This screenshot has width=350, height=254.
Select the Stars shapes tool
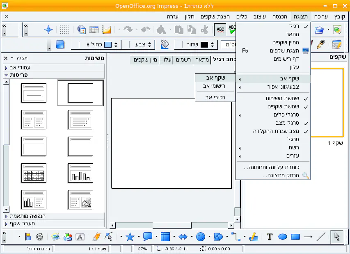pos(130,237)
